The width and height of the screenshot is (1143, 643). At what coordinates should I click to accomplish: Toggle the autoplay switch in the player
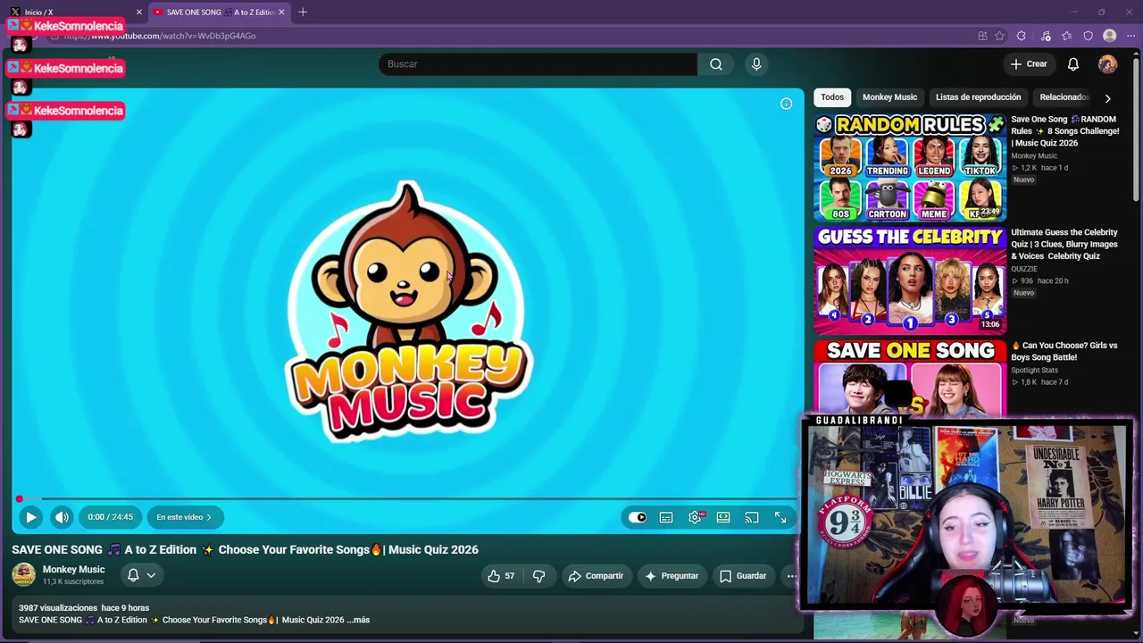pos(637,517)
